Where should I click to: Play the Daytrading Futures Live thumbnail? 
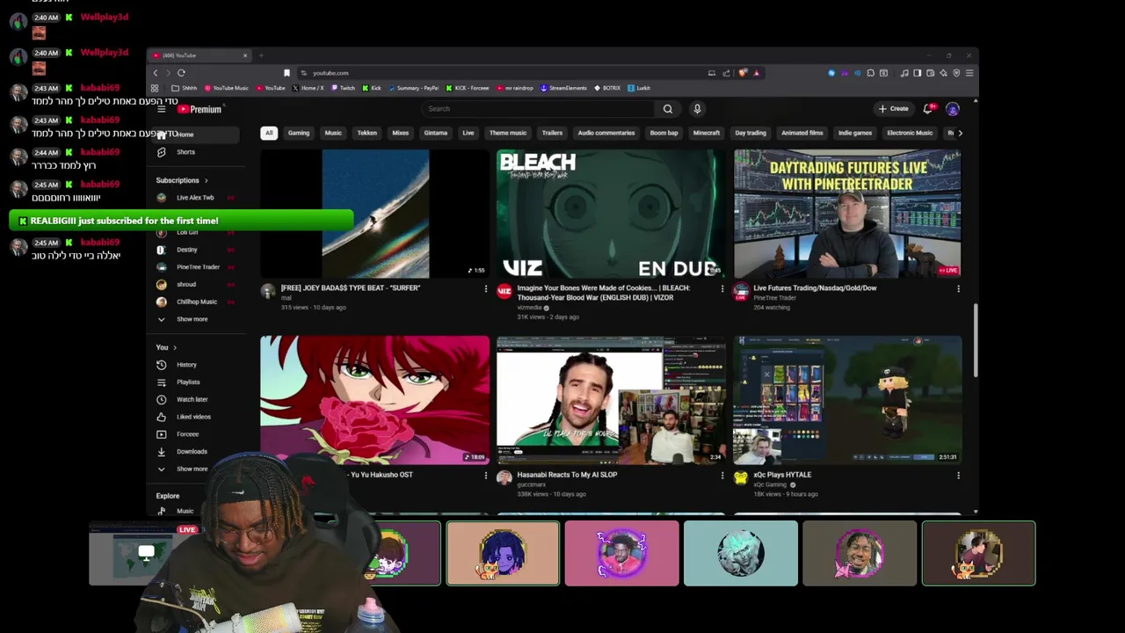click(x=847, y=214)
